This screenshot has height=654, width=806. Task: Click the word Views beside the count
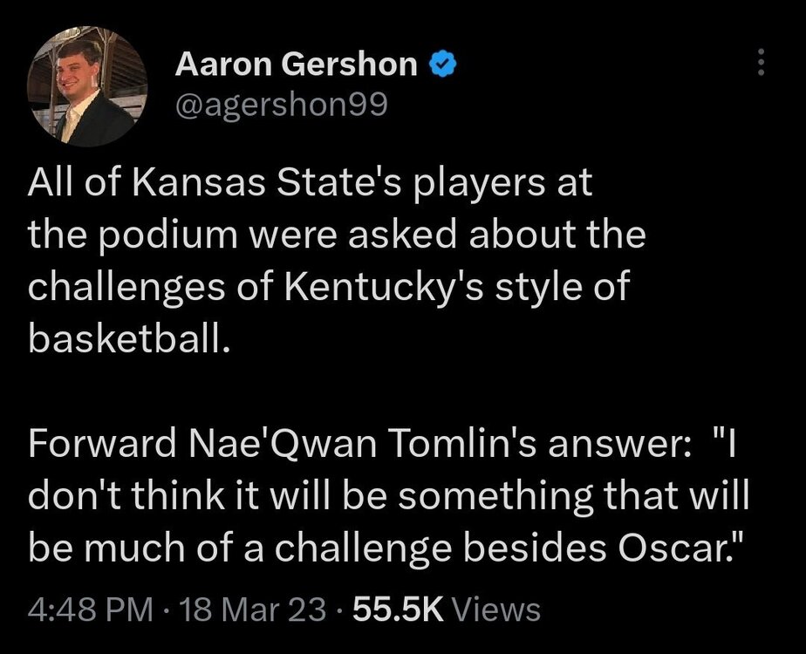coord(495,610)
